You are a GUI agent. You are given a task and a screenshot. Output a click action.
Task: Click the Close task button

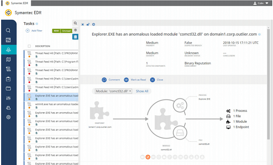(x=156, y=80)
